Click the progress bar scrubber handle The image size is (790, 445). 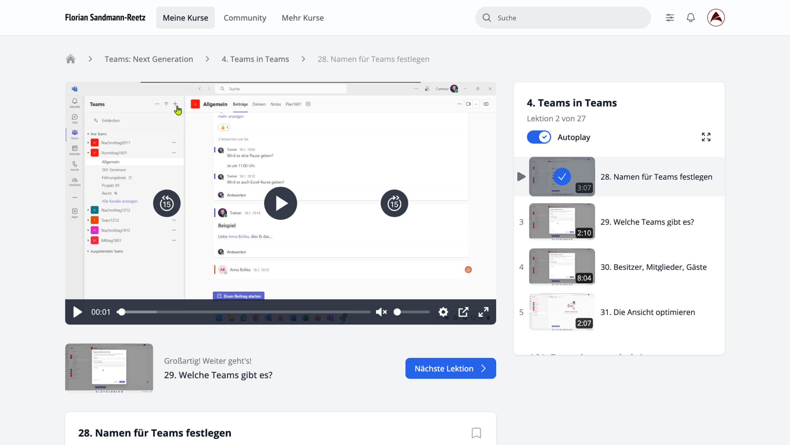121,312
